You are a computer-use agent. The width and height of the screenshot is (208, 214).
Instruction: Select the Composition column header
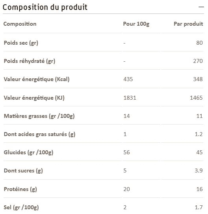pyautogui.click(x=20, y=24)
